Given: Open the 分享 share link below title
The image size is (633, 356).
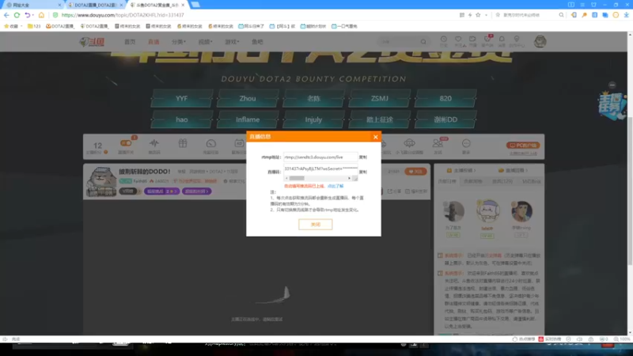Looking at the screenshot, I should (395, 191).
